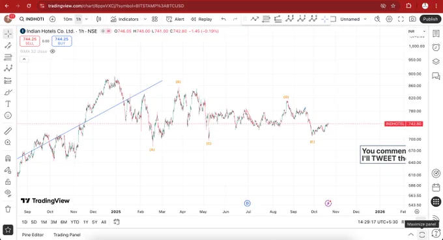Open the chart style candles menu
This screenshot has height=240, width=443.
(x=98, y=19)
